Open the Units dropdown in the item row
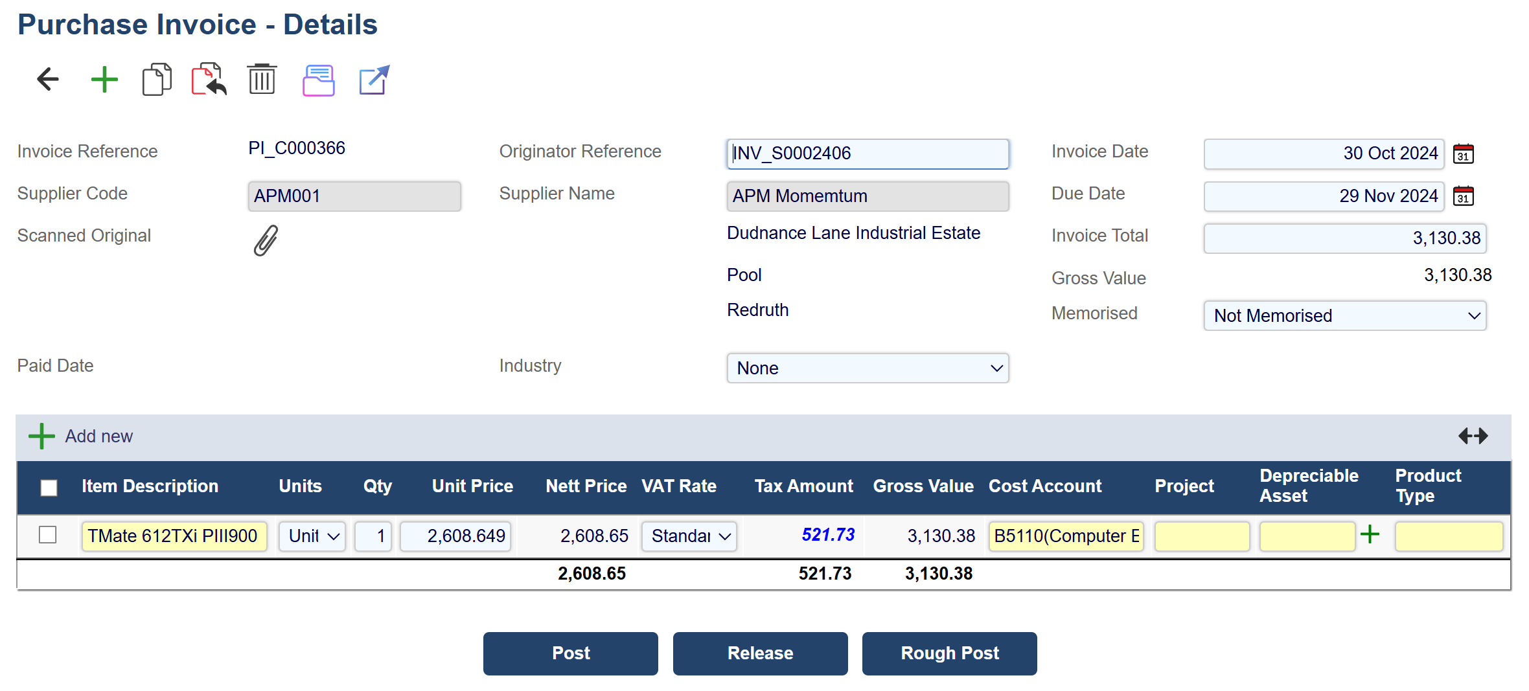This screenshot has height=691, width=1529. tap(312, 536)
